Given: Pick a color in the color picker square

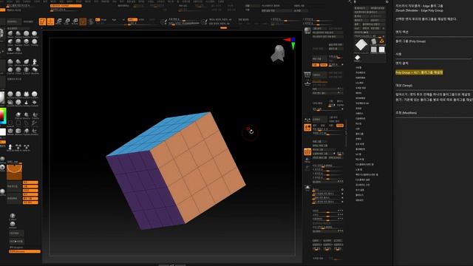Looking at the screenshot, I should click(3, 116).
